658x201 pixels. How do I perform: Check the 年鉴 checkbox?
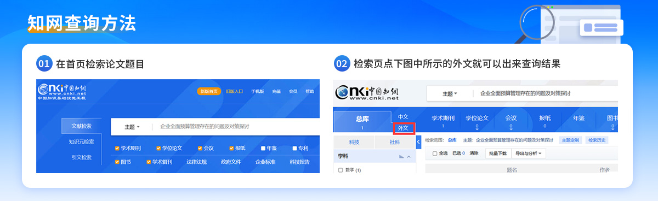click(x=264, y=148)
